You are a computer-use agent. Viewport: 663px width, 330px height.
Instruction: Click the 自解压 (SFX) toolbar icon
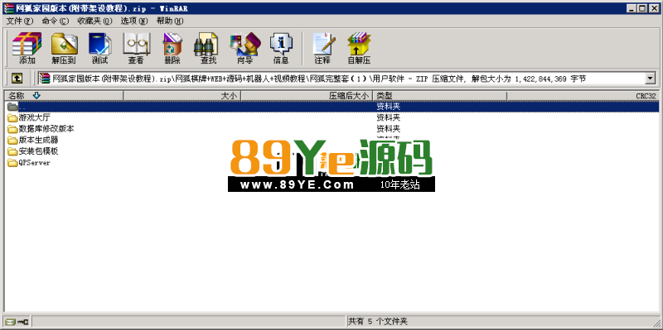pyautogui.click(x=359, y=48)
